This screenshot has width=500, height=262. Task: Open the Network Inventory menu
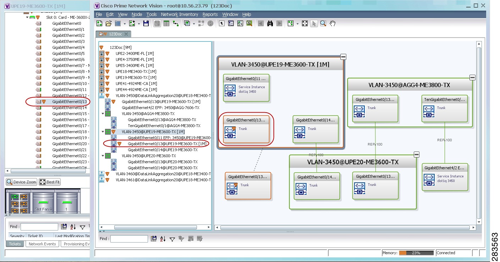tap(180, 15)
